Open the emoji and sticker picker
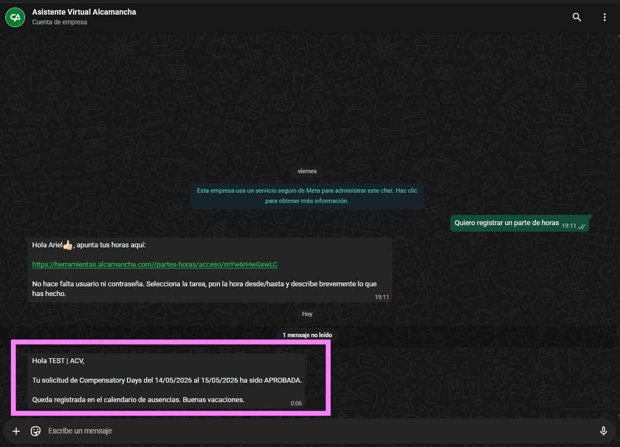 pyautogui.click(x=36, y=431)
